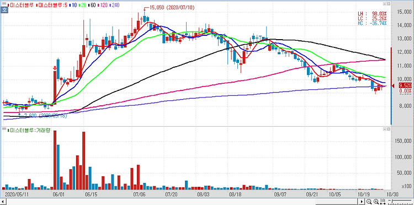
Task: Select the blue 10 moving average legend
Action: click(73, 5)
